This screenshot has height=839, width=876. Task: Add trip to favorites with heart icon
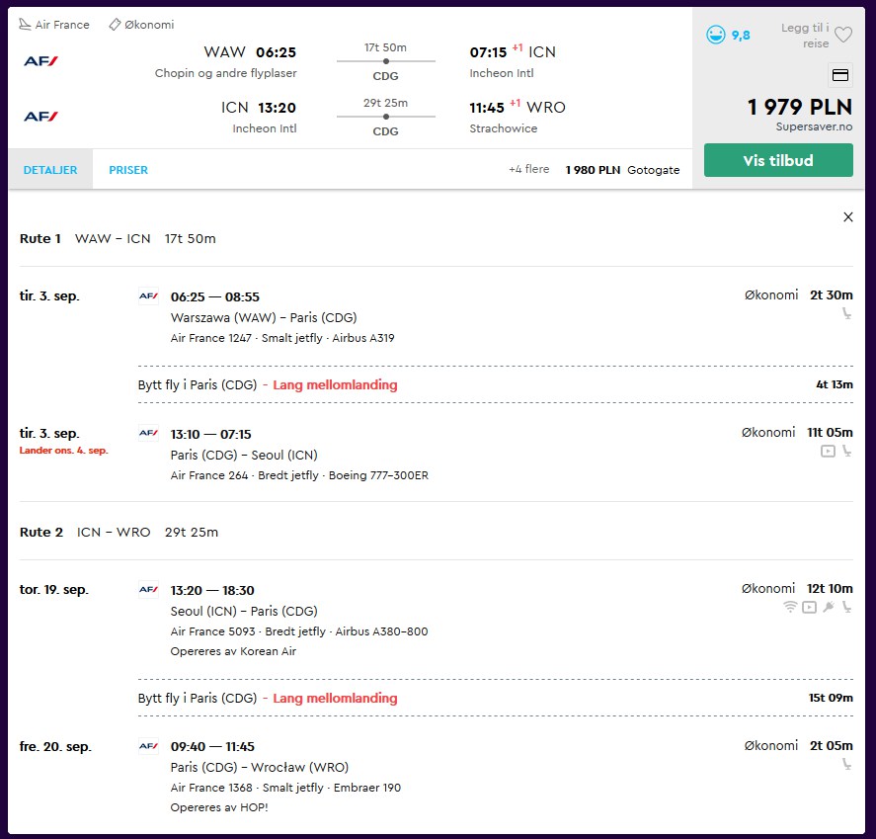point(843,35)
